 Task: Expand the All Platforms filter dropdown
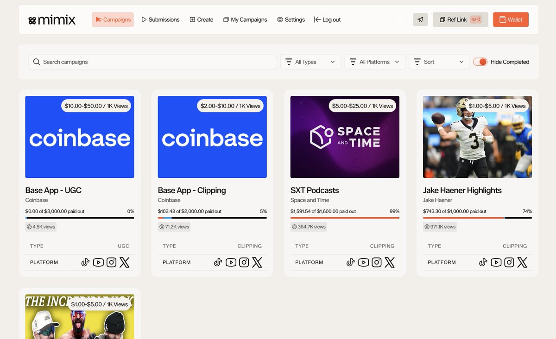tap(375, 62)
